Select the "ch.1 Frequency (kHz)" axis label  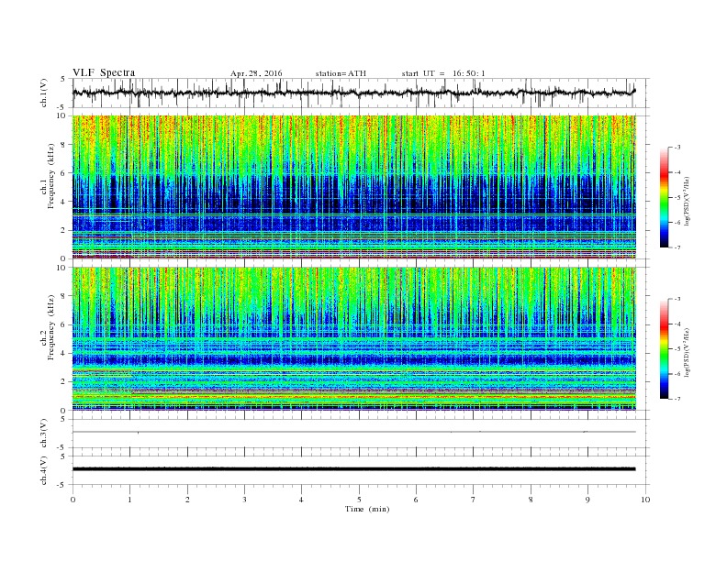(x=48, y=176)
